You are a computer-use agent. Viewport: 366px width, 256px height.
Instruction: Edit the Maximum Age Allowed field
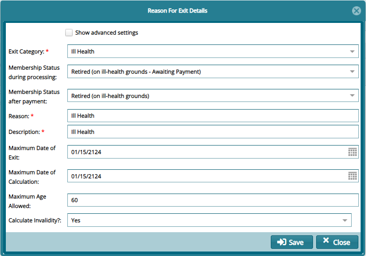pyautogui.click(x=212, y=200)
